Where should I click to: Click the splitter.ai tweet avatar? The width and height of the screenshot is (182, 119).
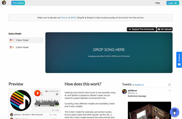(x=124, y=91)
